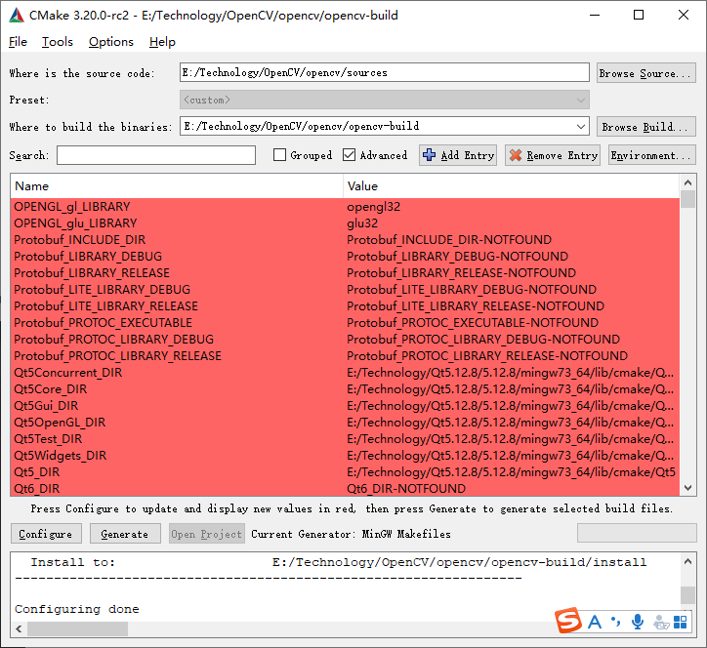Click the Search input field
This screenshot has height=648, width=707.
[156, 155]
